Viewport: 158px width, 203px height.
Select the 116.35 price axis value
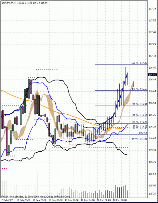[152, 115]
